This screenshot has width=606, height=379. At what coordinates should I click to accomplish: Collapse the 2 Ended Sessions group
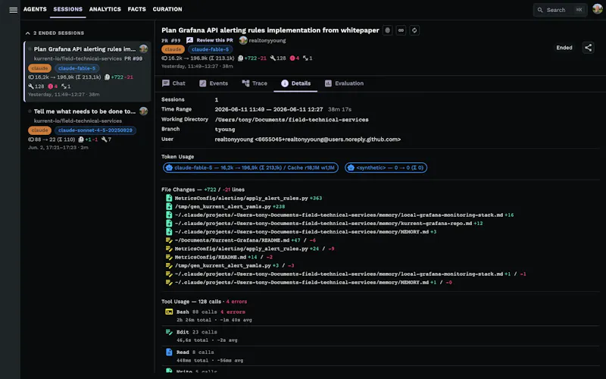pyautogui.click(x=28, y=33)
